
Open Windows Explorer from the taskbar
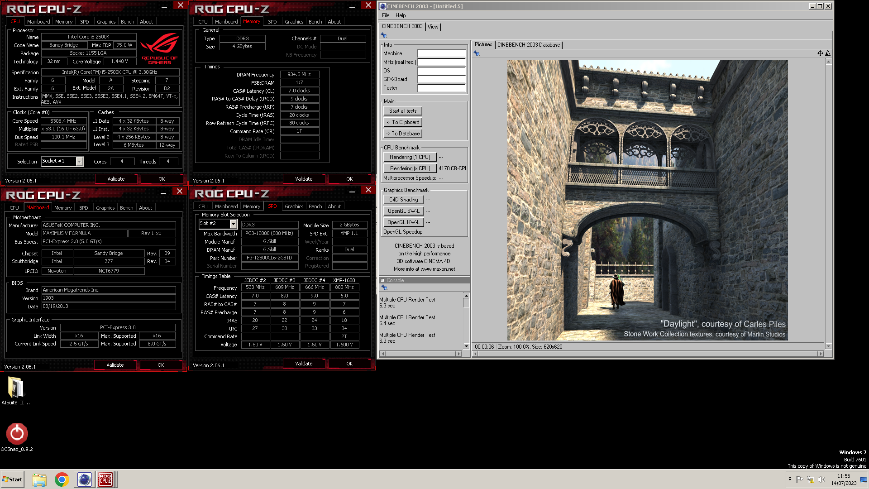(x=39, y=479)
